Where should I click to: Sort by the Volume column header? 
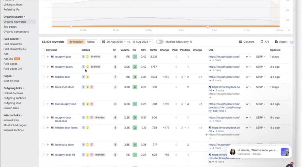[125, 50]
